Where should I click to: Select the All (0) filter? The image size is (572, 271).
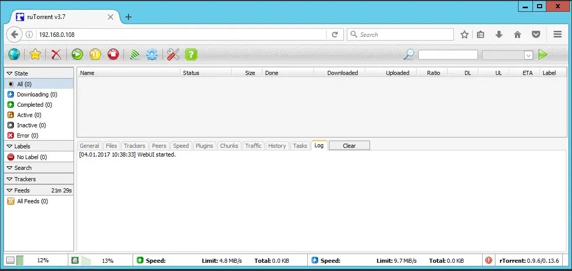click(x=39, y=84)
